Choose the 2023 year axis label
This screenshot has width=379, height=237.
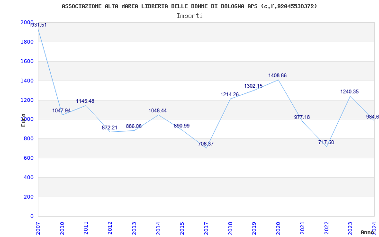pos(350,227)
